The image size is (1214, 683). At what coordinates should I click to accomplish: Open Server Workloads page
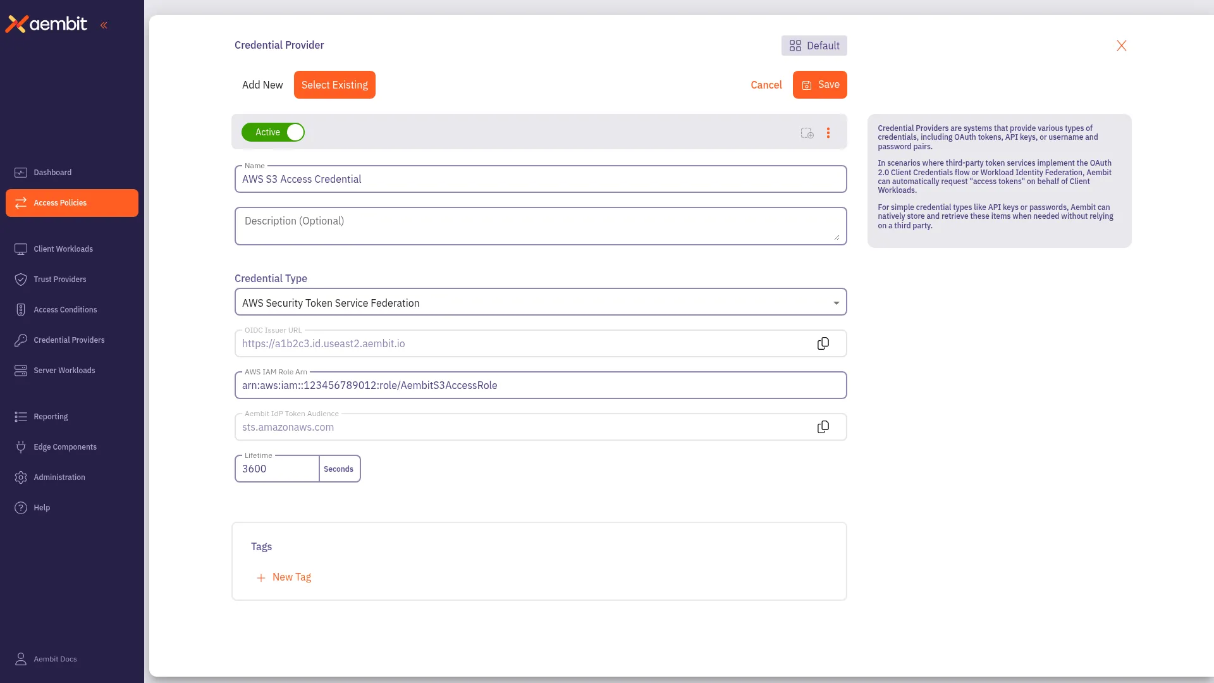[x=72, y=371]
